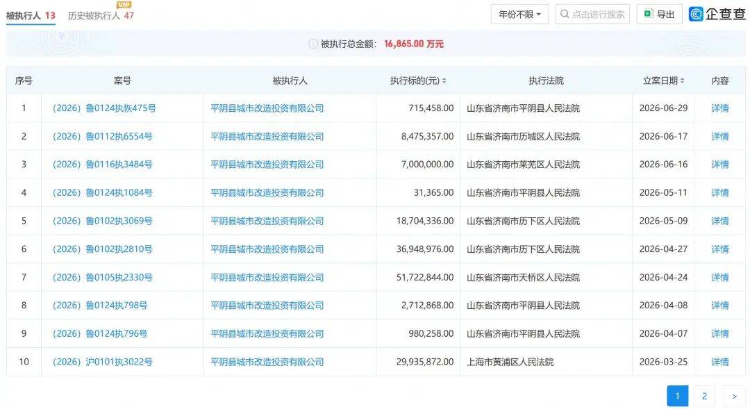Go to next page arrow

734,396
